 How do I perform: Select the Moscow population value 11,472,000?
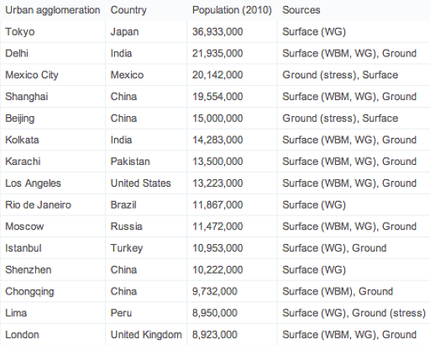(x=218, y=226)
